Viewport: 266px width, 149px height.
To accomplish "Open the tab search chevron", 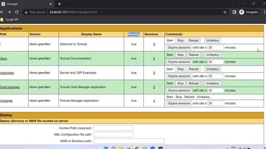I will tap(232, 4).
